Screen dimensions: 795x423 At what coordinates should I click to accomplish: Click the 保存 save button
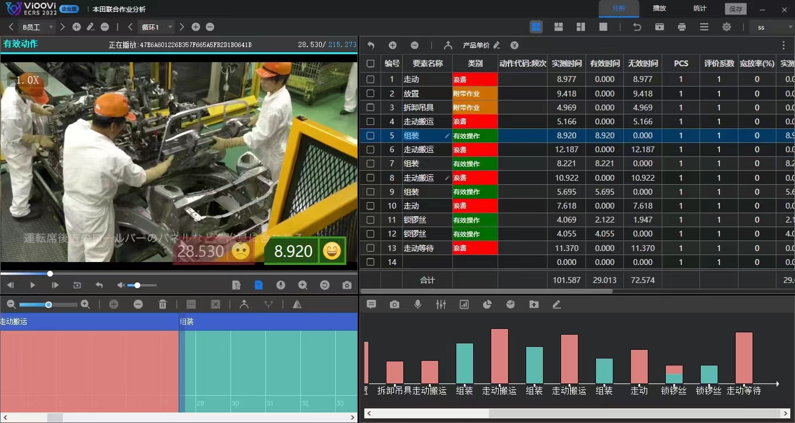(736, 9)
